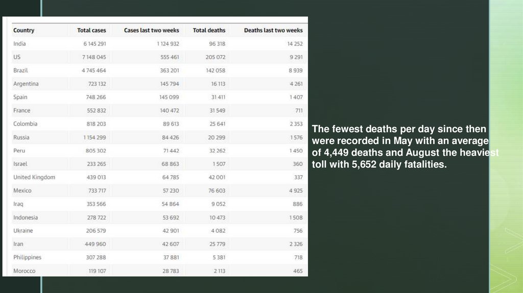Image resolution: width=523 pixels, height=293 pixels.
Task: Select Morocco in the table
Action: [x=24, y=271]
